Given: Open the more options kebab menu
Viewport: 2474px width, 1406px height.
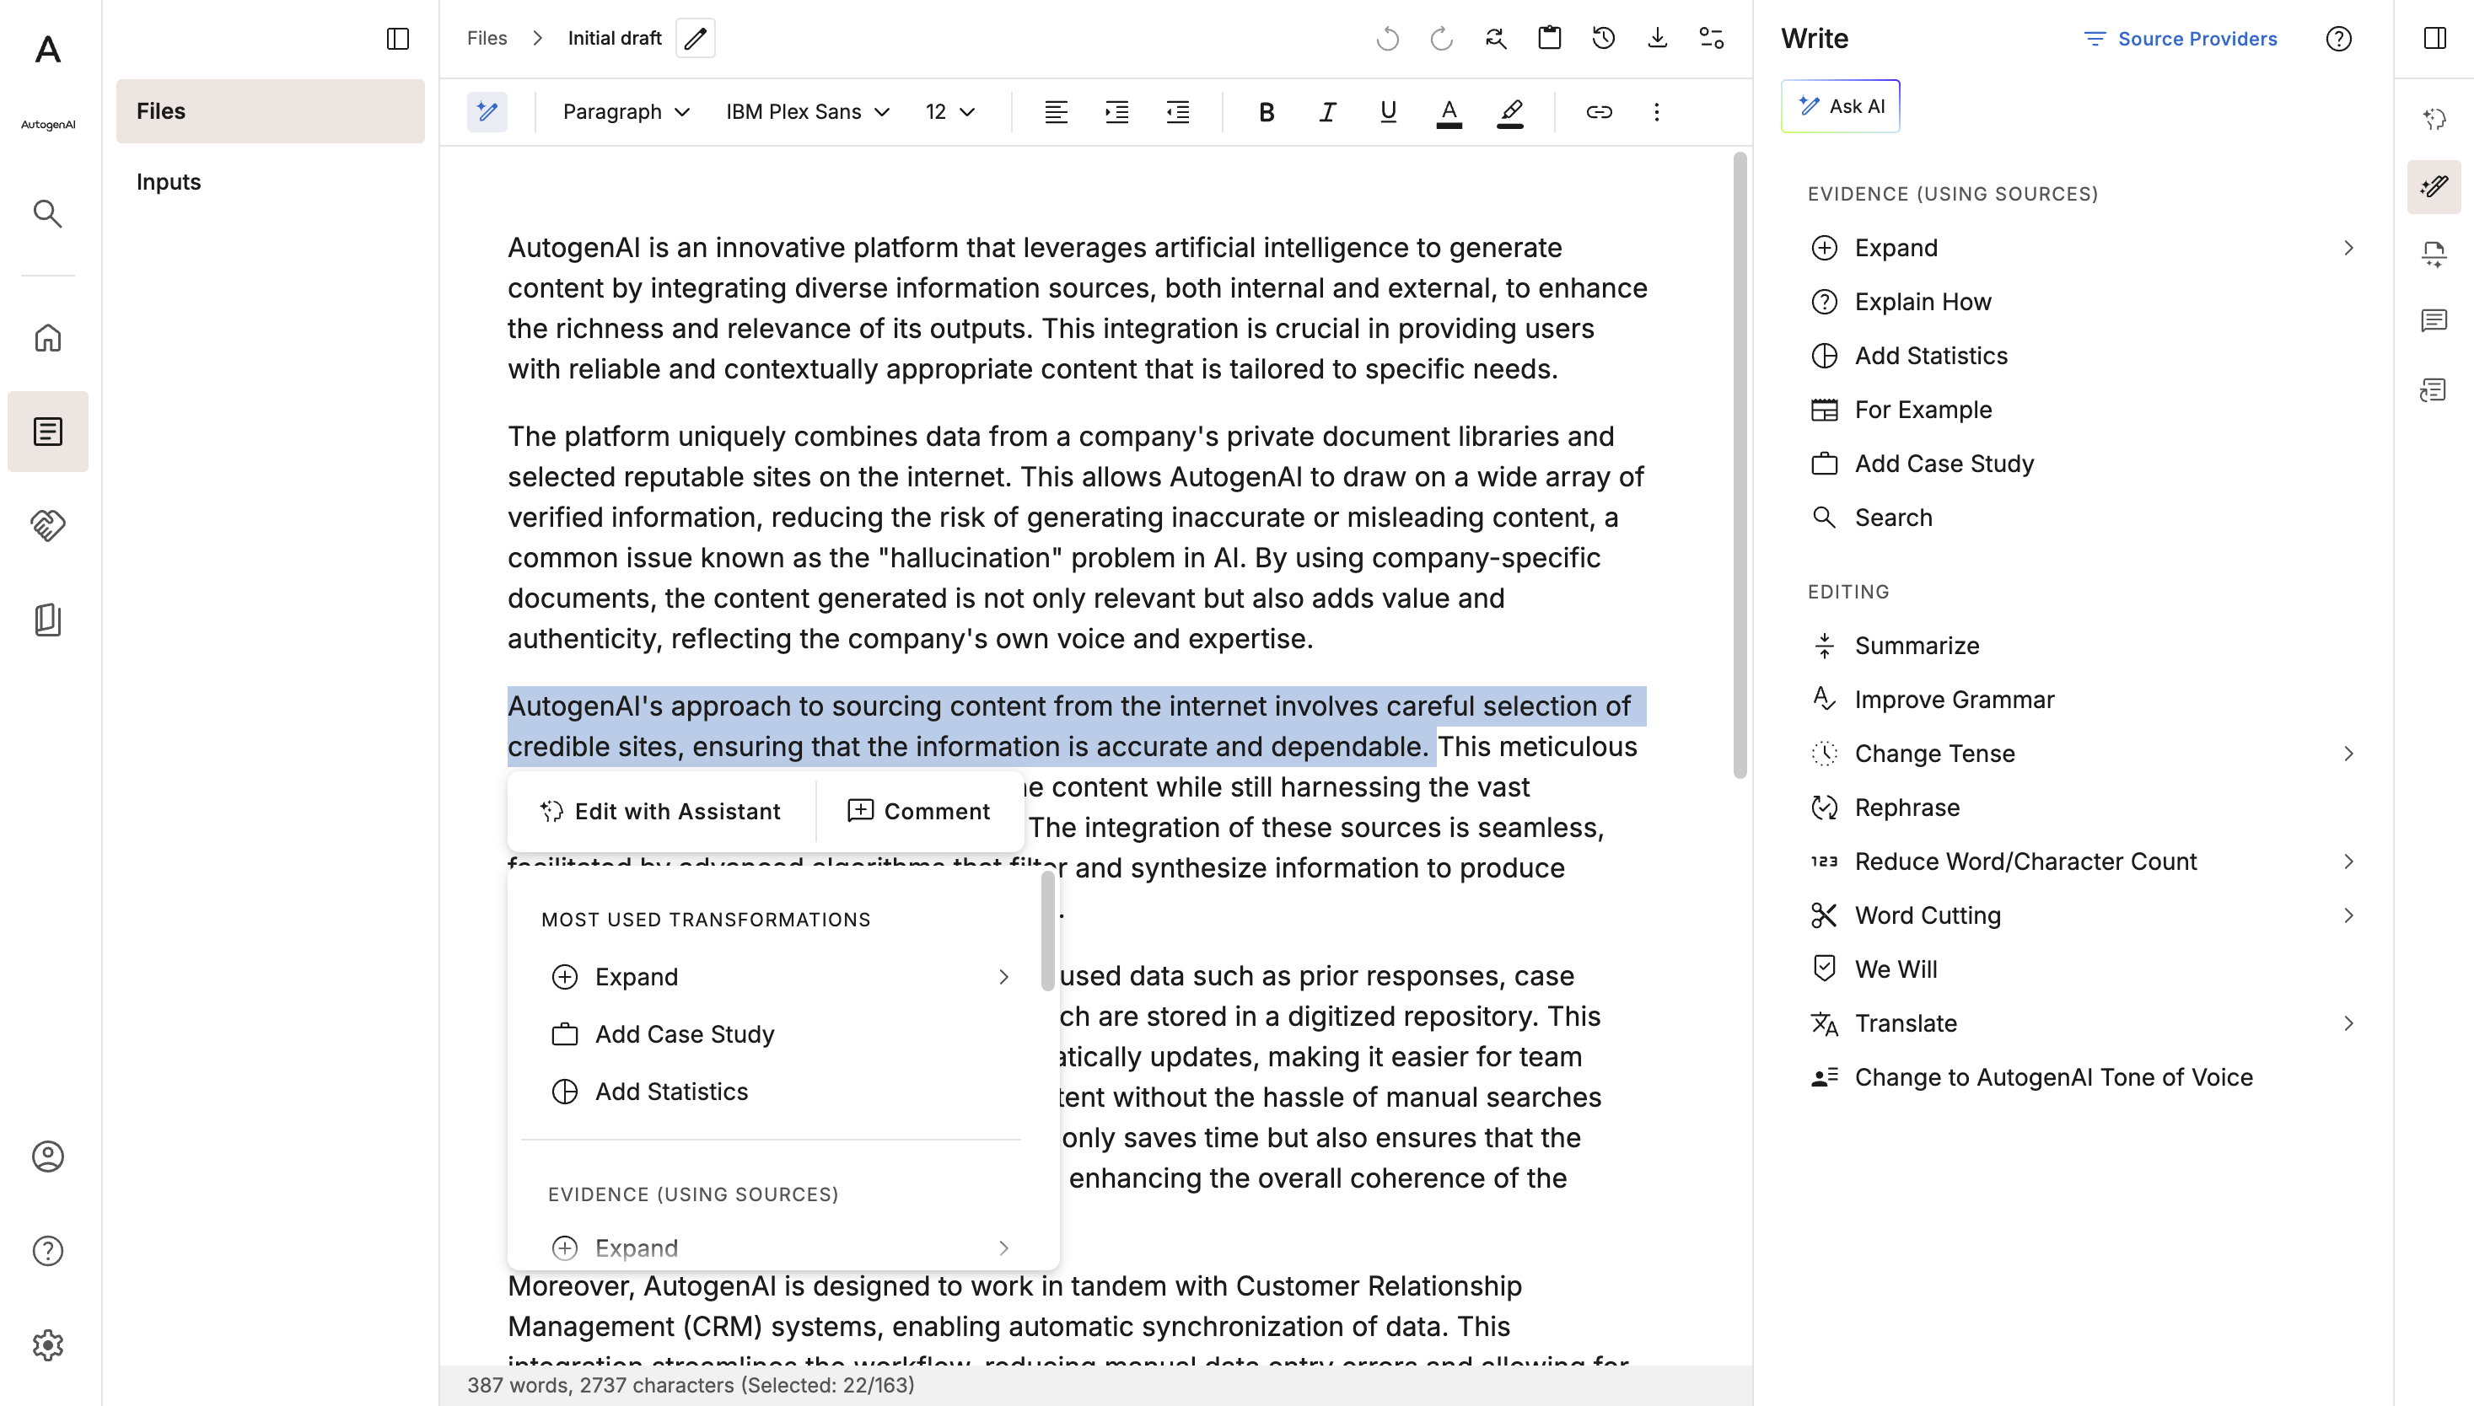Looking at the screenshot, I should [1657, 112].
